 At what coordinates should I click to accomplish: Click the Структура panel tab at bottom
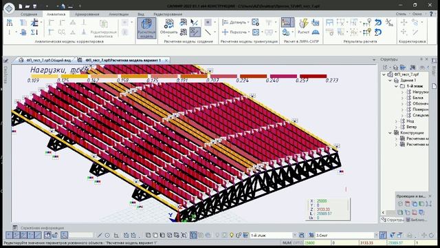(x=393, y=220)
